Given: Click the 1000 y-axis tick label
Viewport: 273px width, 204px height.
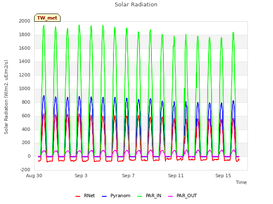Looking at the screenshot, I should [25, 89].
